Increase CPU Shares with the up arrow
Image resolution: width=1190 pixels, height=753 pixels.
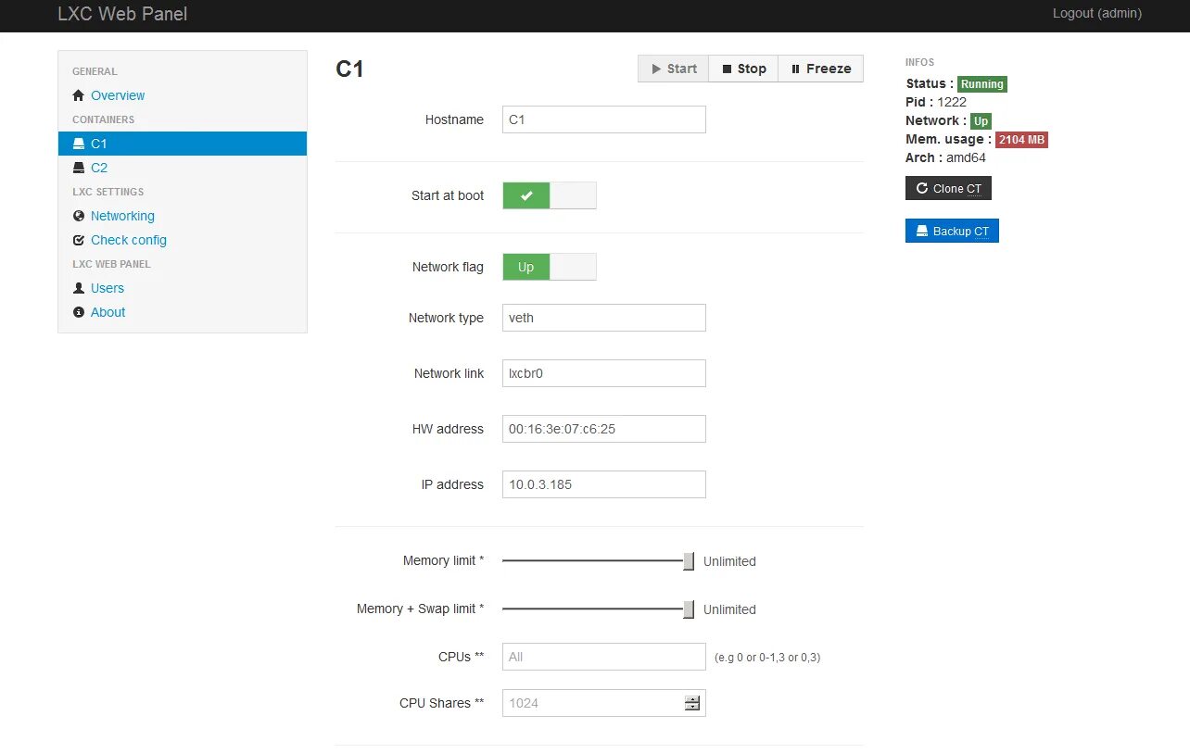click(x=692, y=699)
